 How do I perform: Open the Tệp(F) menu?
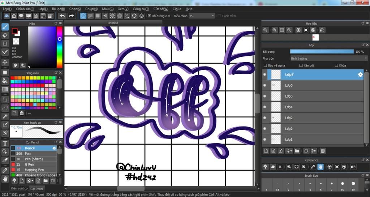coord(7,9)
